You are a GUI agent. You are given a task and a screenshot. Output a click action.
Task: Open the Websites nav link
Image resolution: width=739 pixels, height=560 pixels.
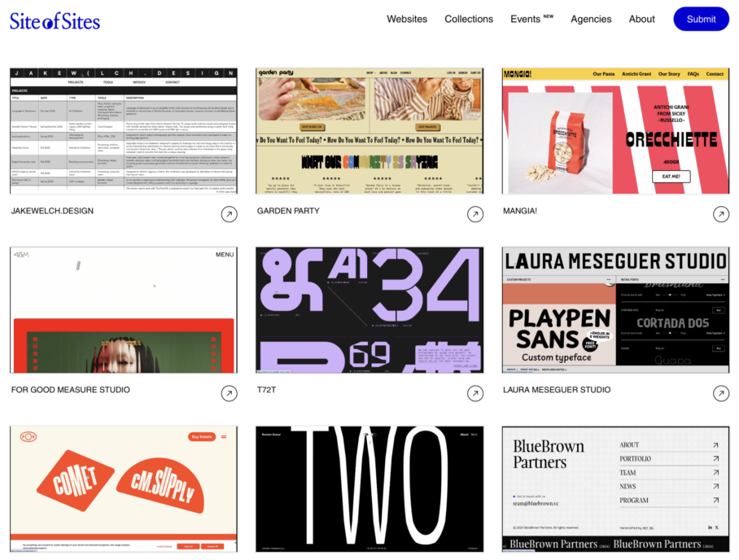click(x=407, y=19)
